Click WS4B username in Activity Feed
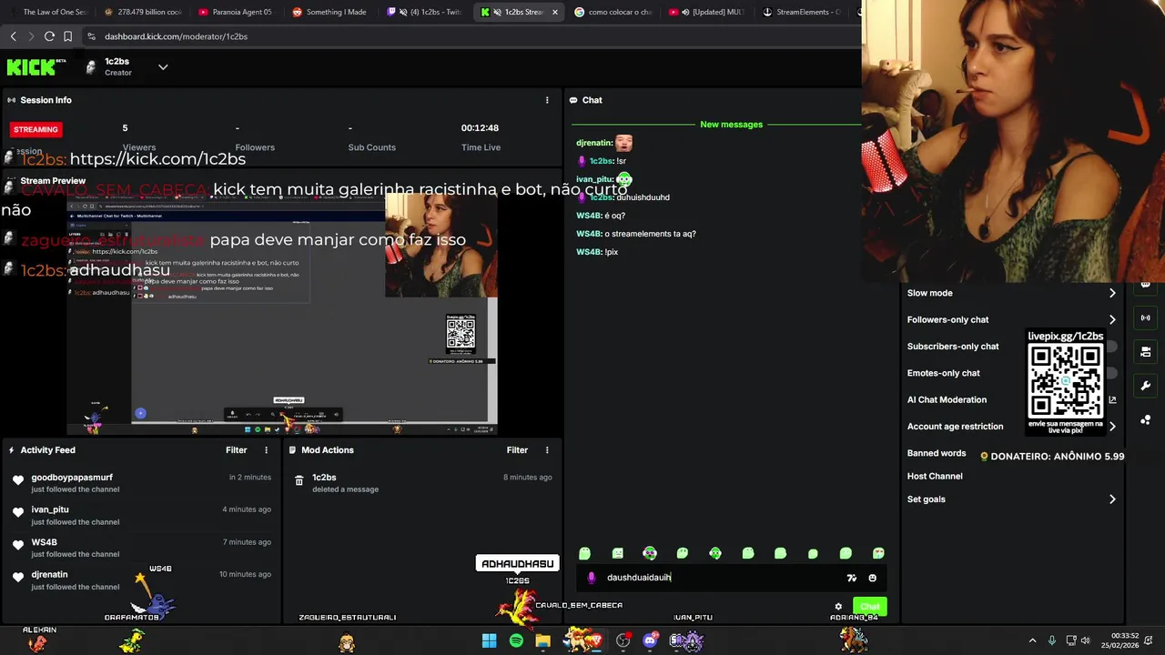This screenshot has width=1165, height=655. pos(44,542)
